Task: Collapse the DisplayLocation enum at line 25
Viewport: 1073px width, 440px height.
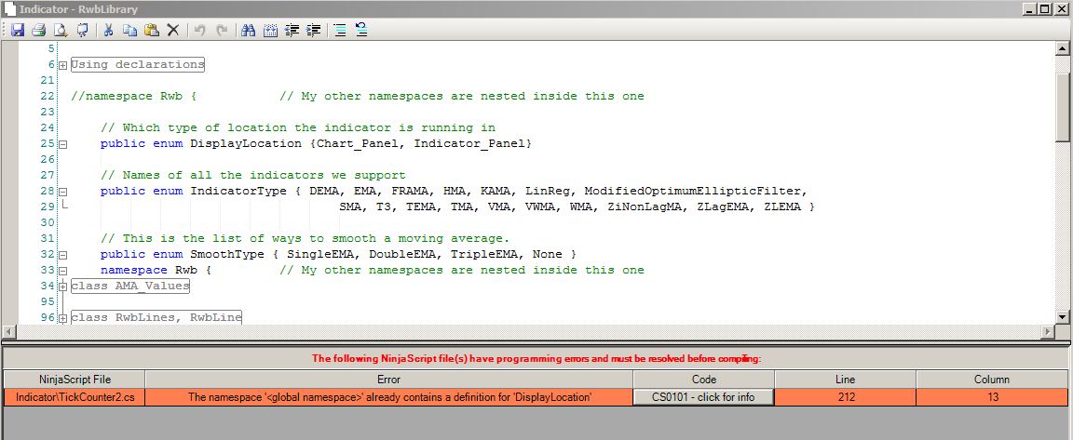Action: click(63, 145)
